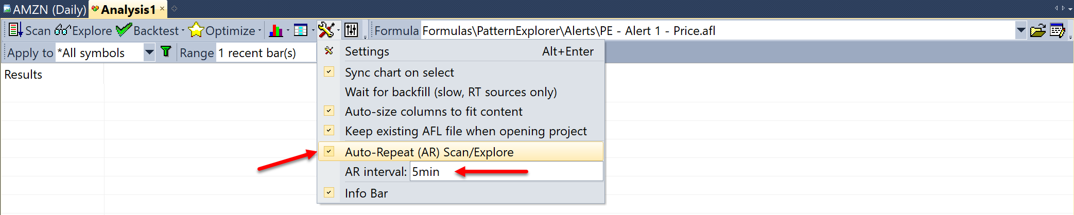Open the Formula path dropdown arrow
1074x215 pixels.
click(1020, 31)
